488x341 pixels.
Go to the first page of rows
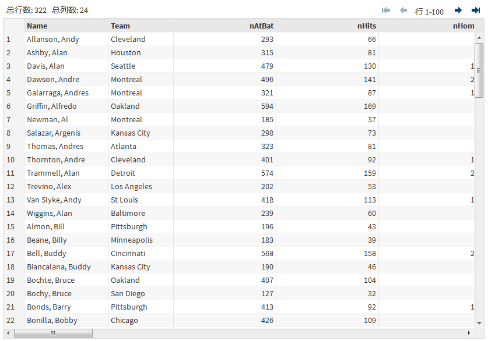tap(386, 10)
